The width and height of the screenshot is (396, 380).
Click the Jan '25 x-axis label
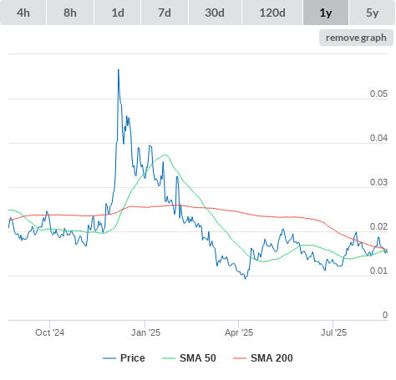point(145,332)
